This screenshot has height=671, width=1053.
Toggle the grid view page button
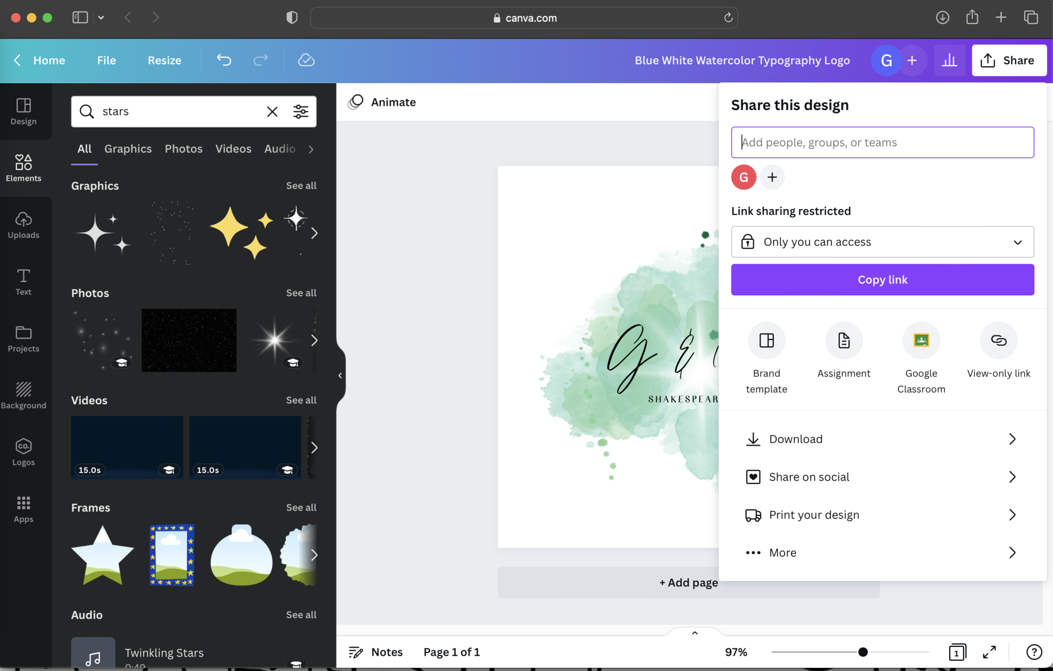coord(957,652)
